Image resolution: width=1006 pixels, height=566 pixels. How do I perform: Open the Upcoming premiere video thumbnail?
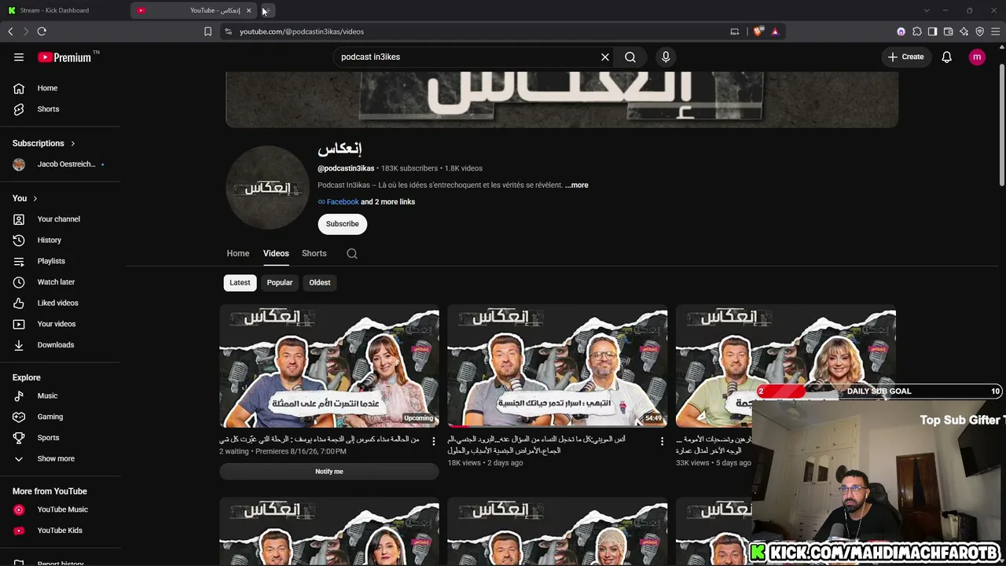point(329,366)
